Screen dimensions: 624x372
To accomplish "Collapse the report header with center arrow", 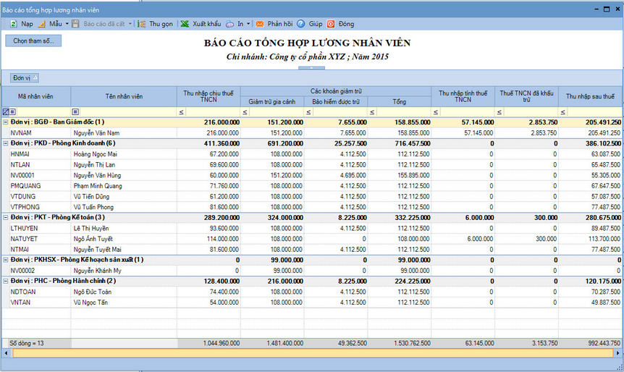I will [311, 68].
